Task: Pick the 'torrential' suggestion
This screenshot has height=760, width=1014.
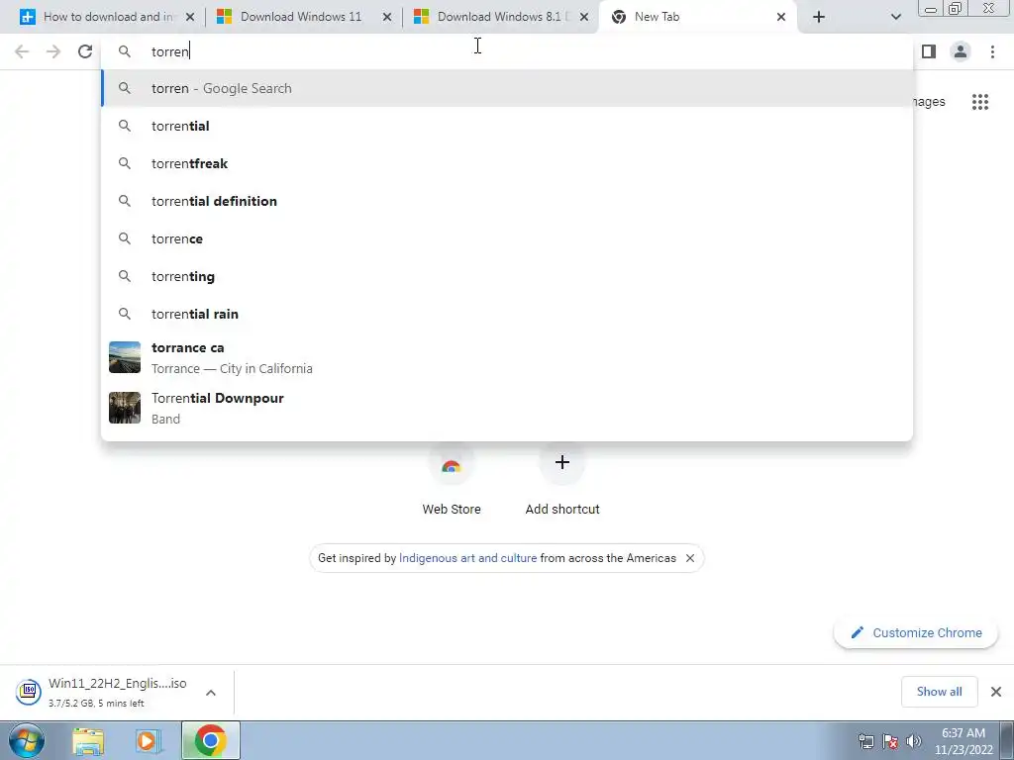Action: 507,126
